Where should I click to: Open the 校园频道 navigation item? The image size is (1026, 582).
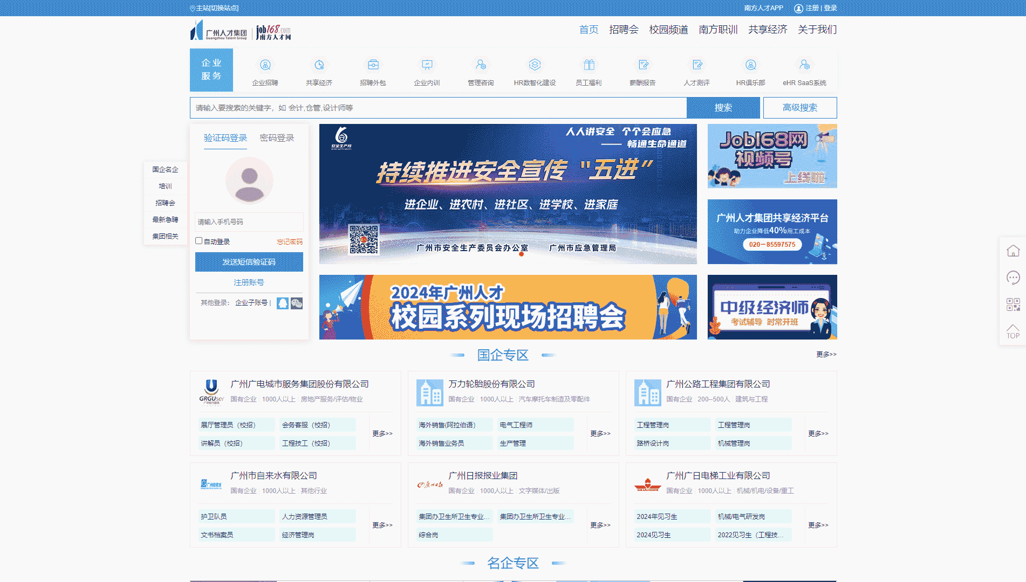668,30
